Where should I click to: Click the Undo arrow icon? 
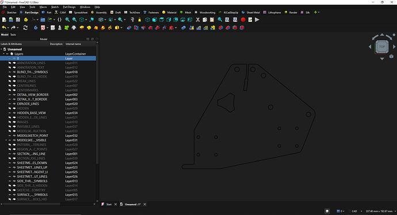coord(4,28)
